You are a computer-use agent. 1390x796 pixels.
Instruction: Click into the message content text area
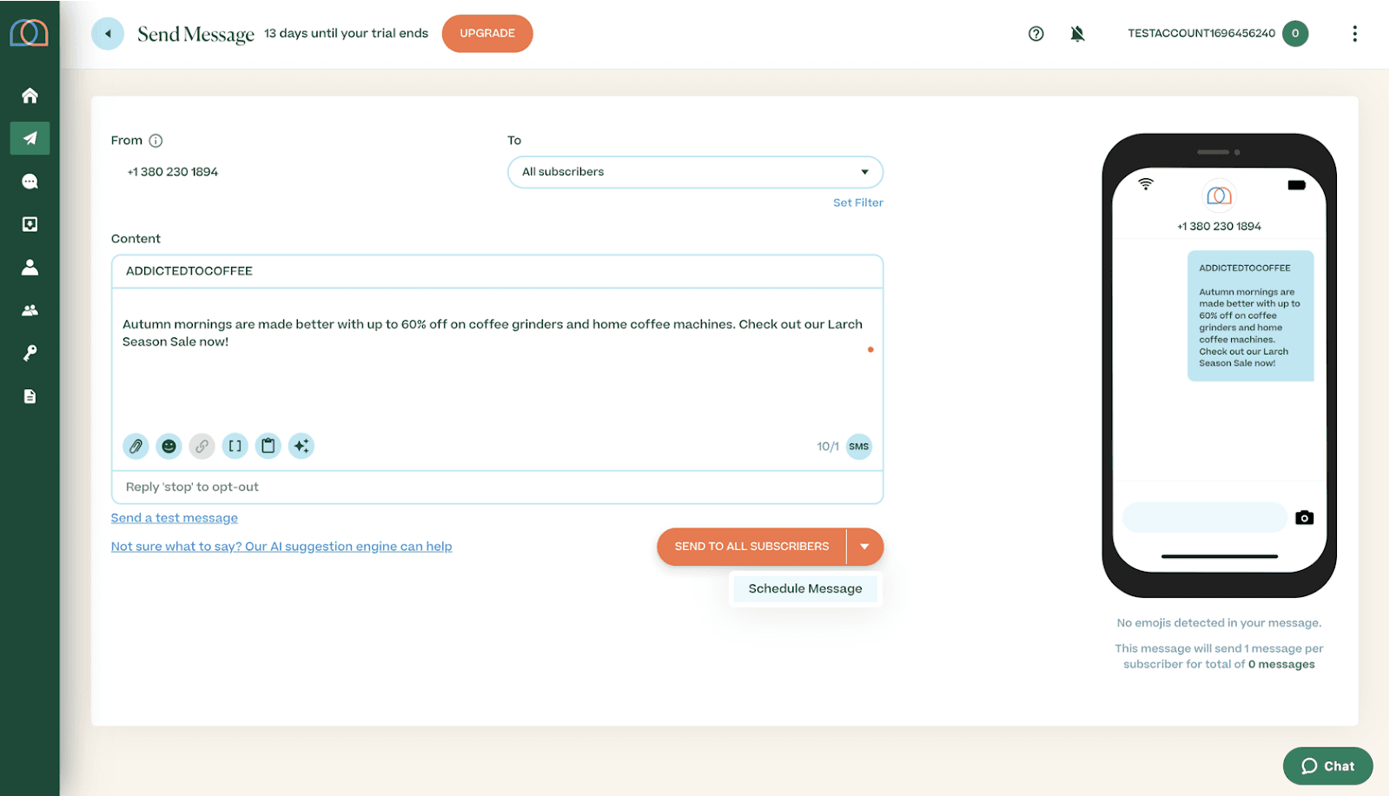click(x=497, y=361)
